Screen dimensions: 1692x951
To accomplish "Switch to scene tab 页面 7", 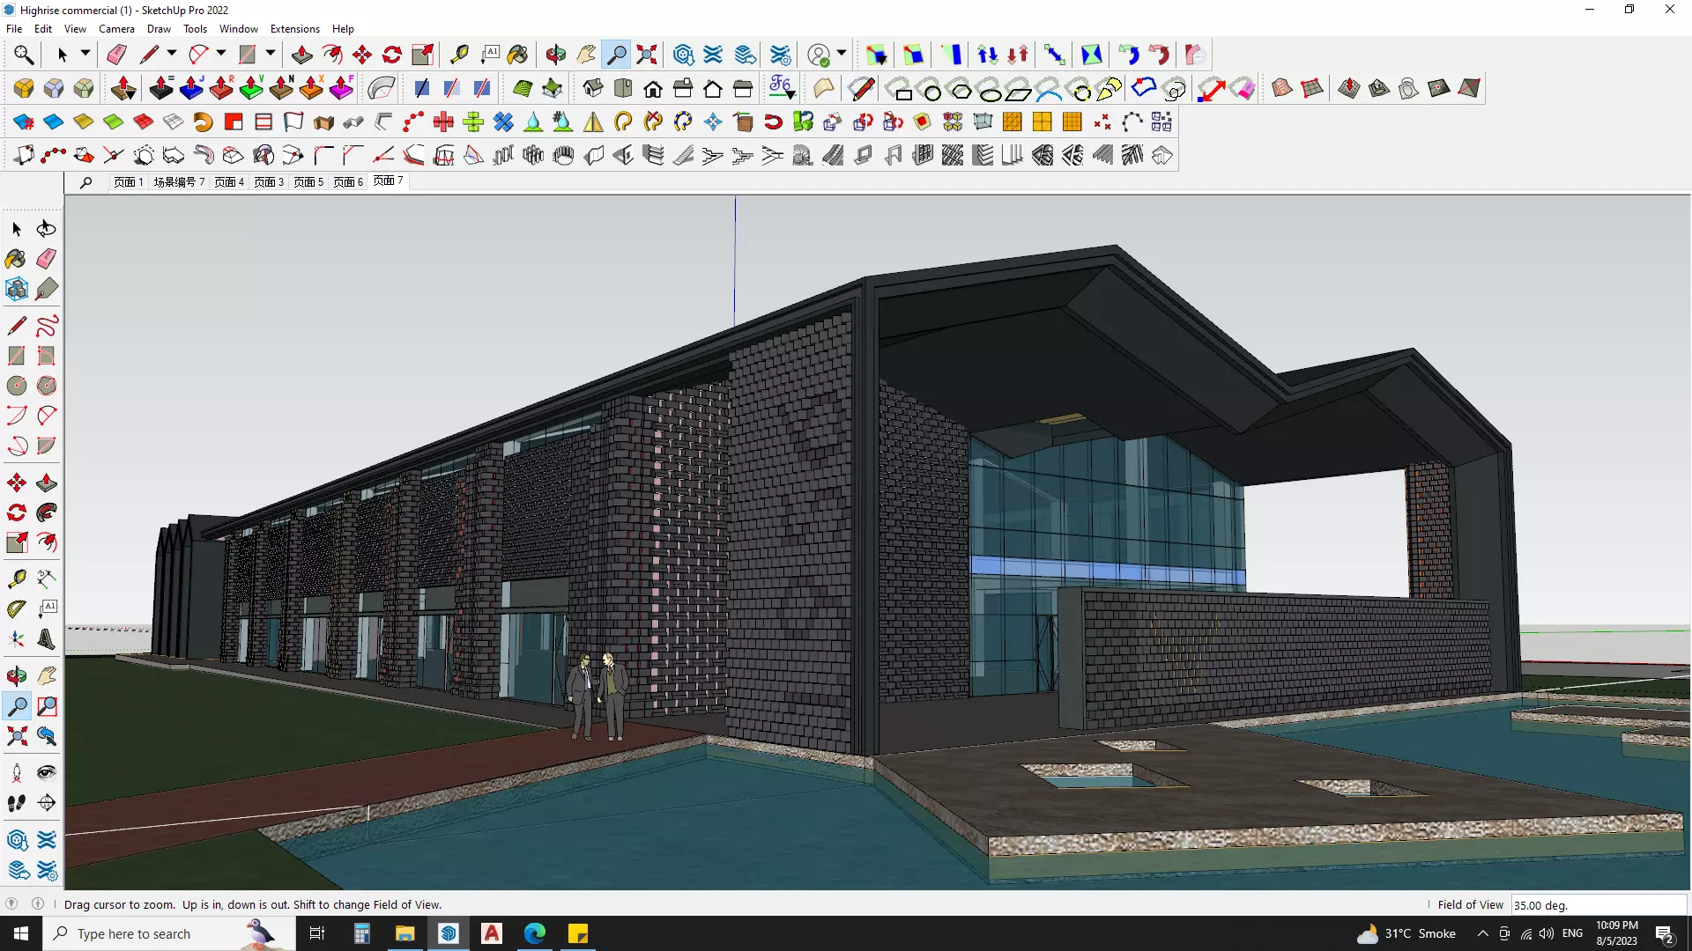I will [x=388, y=181].
